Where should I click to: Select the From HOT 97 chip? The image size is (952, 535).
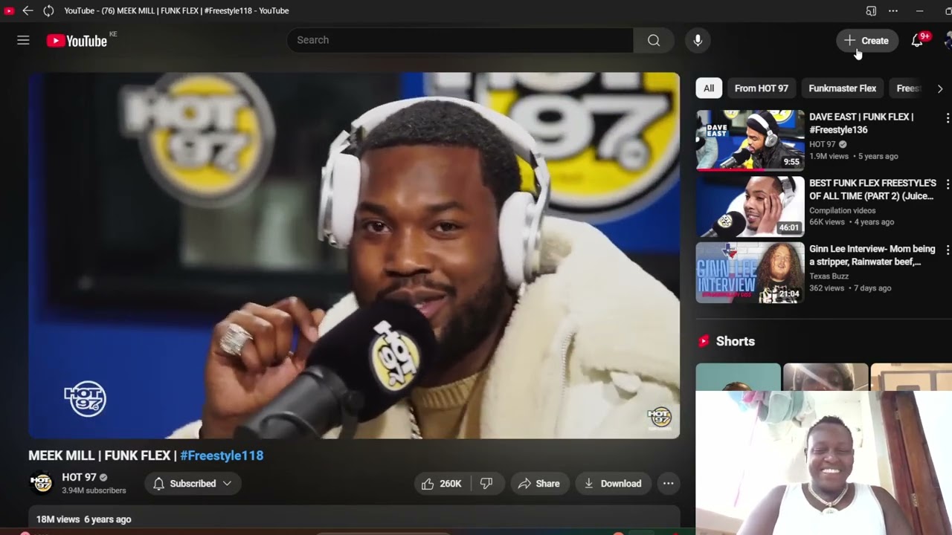tap(761, 88)
